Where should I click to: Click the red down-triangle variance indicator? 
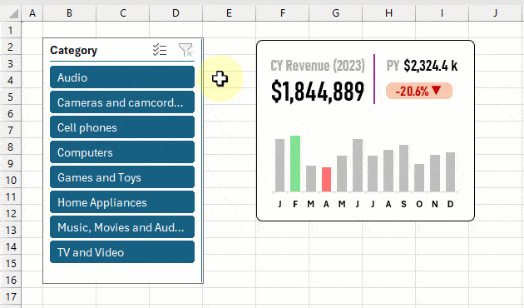pyautogui.click(x=436, y=90)
